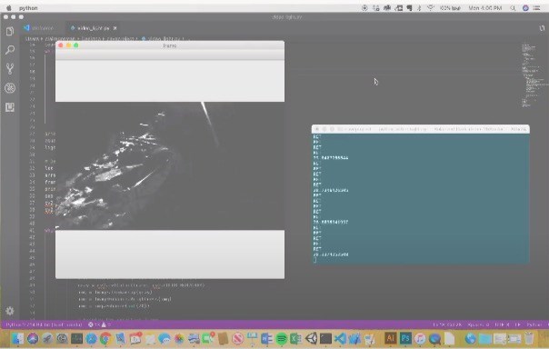The height and width of the screenshot is (349, 549).
Task: Click the Bluetooth menu bar icon
Action: [419, 8]
